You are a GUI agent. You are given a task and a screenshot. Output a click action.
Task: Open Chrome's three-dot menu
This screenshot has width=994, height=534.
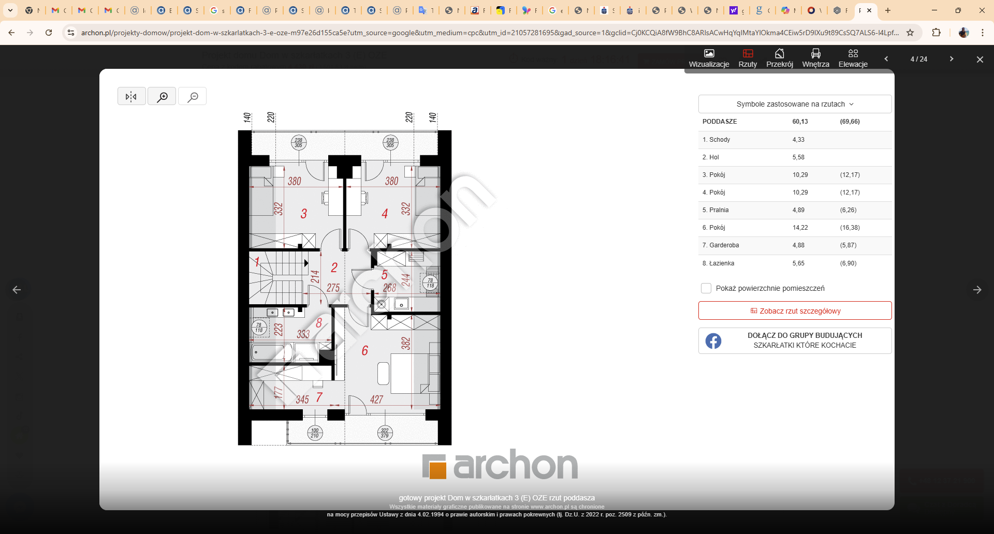tap(983, 33)
